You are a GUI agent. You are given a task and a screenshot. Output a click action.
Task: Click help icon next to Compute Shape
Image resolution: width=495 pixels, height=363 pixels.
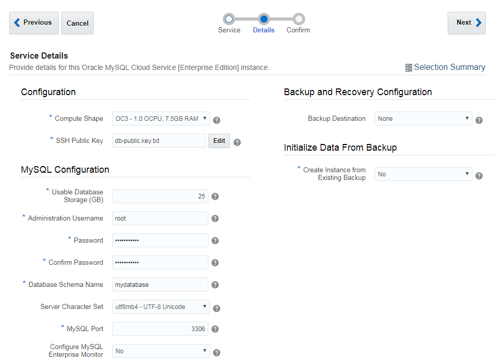coord(217,120)
